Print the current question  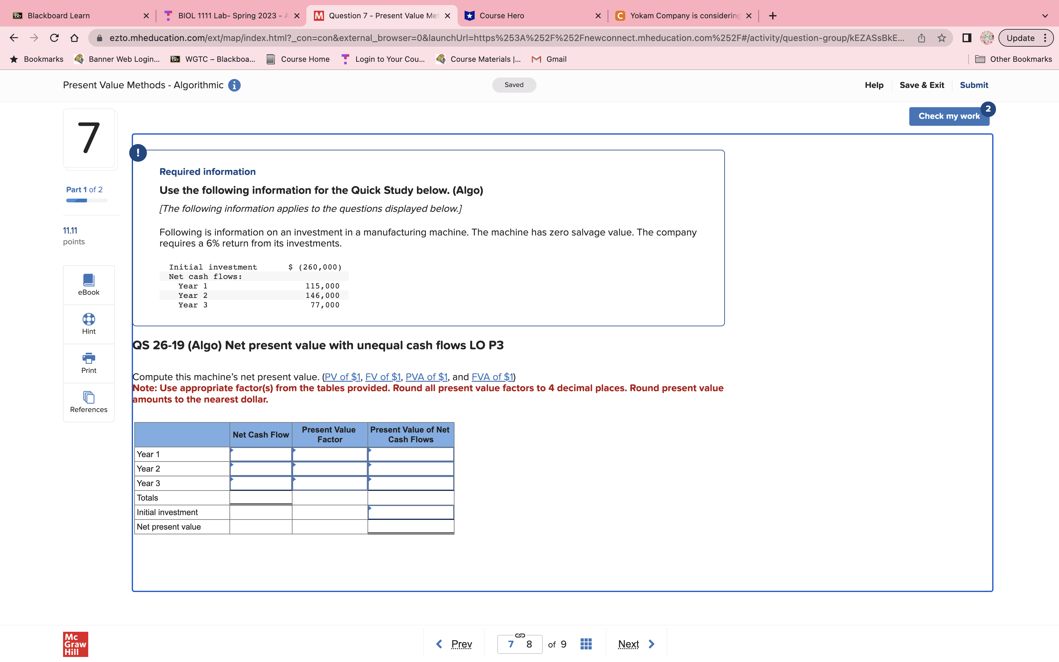pos(88,363)
